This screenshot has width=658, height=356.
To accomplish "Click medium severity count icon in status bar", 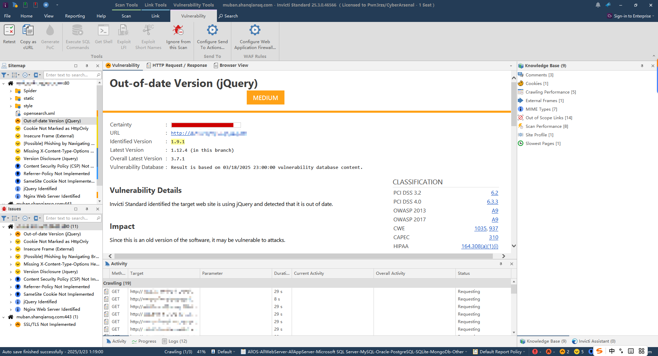I will pyautogui.click(x=562, y=352).
